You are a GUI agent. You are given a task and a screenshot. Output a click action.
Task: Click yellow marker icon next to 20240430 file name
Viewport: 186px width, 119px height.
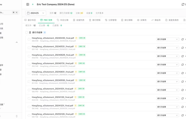(76, 38)
